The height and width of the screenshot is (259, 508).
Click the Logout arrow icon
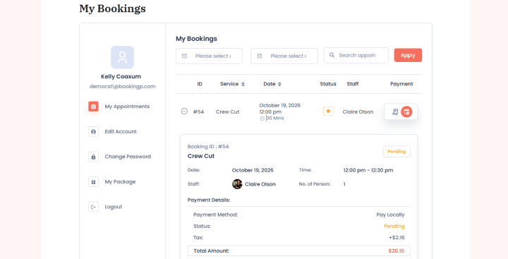[x=93, y=207]
